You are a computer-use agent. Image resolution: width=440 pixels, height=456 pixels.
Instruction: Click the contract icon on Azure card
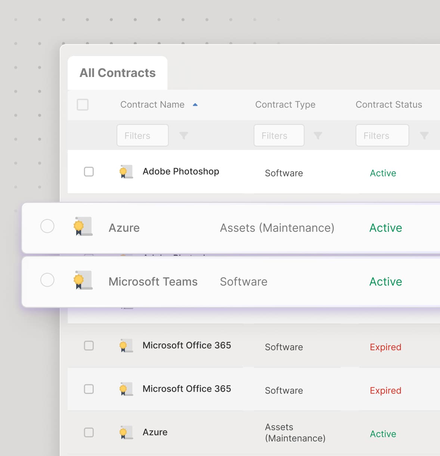click(x=83, y=227)
